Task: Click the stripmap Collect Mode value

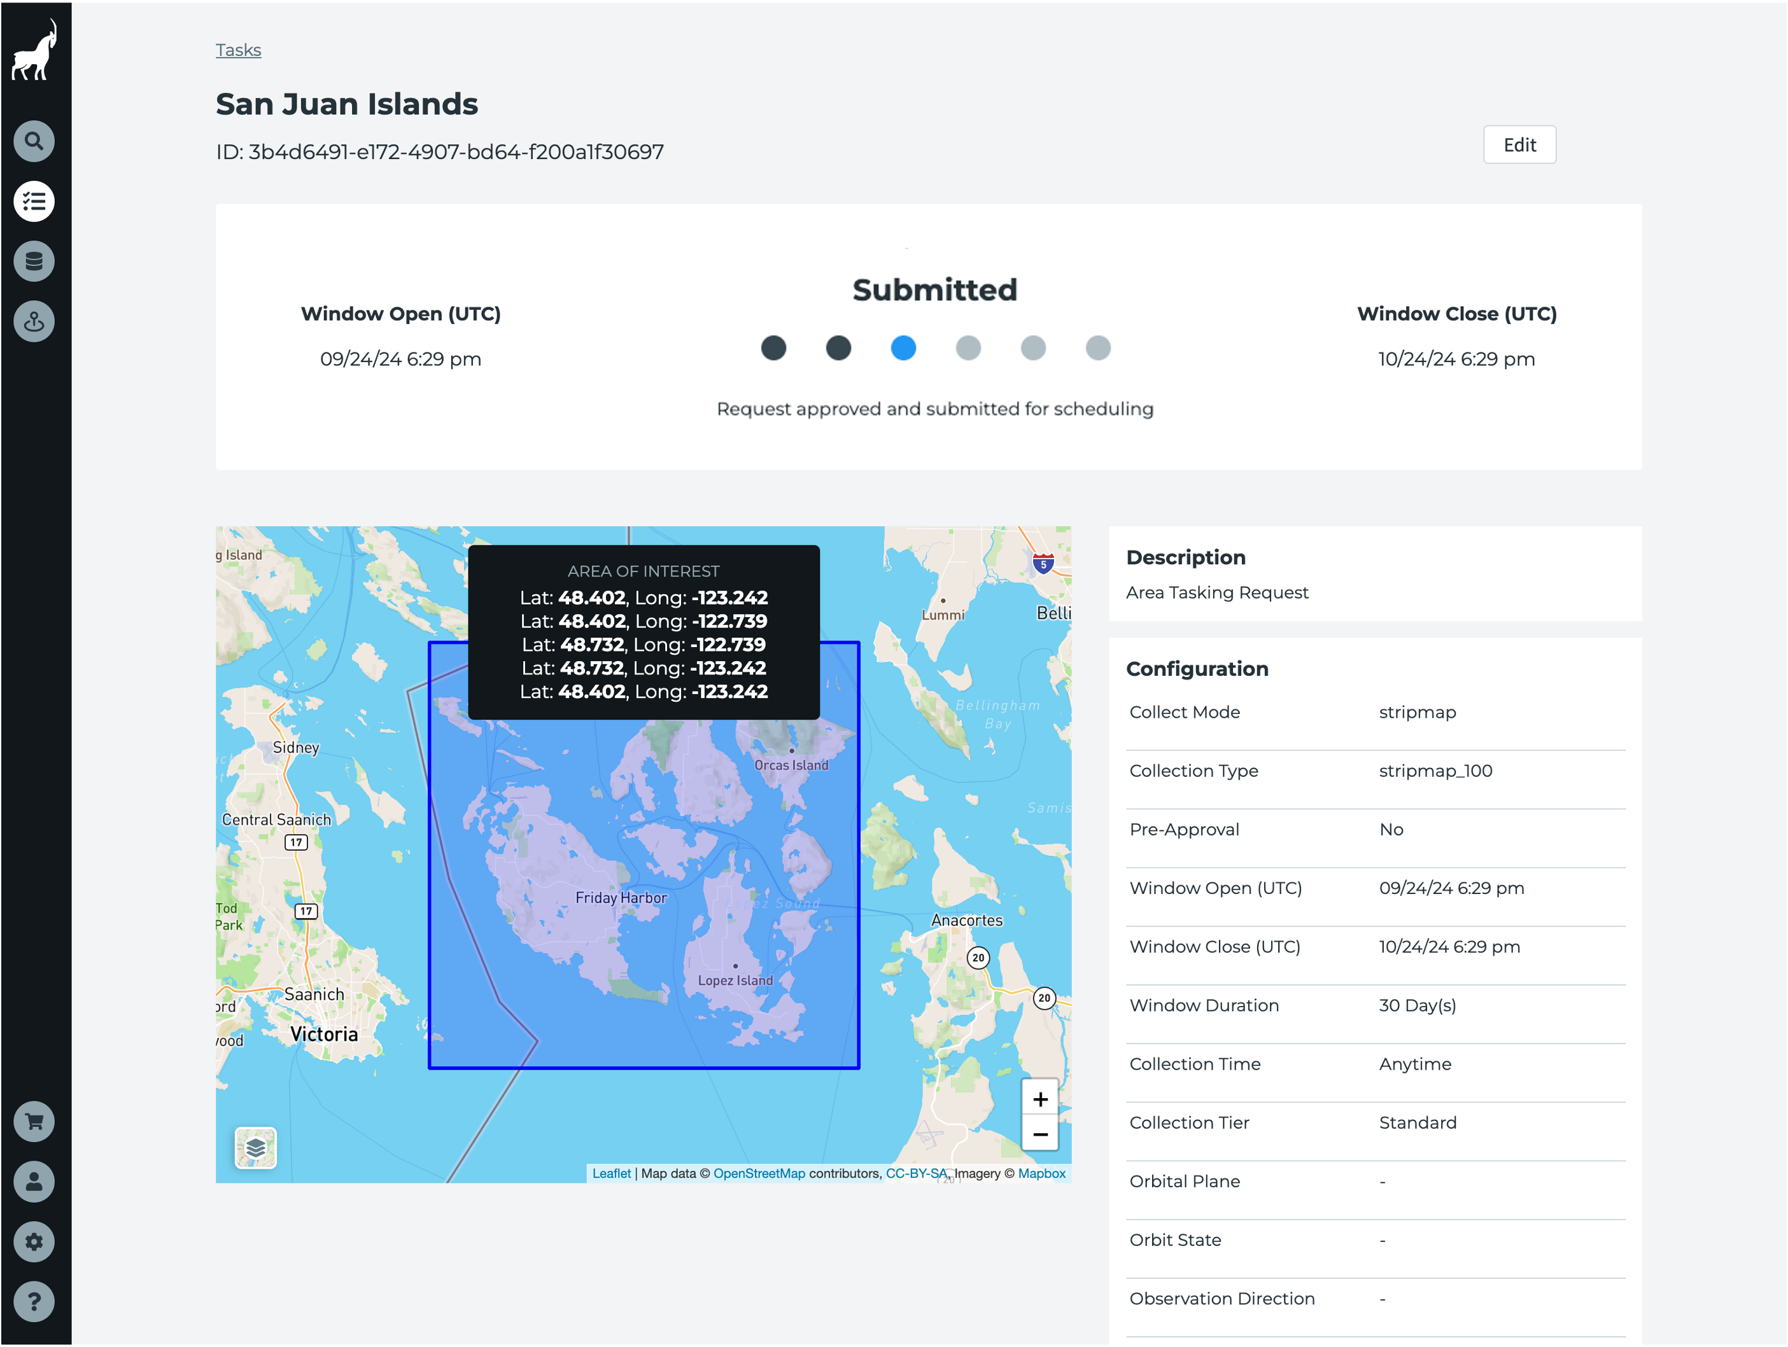Action: 1418,713
